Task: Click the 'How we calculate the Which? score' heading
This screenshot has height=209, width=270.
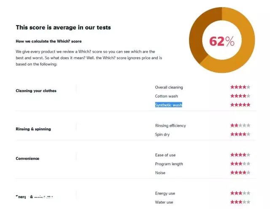Action: point(49,41)
